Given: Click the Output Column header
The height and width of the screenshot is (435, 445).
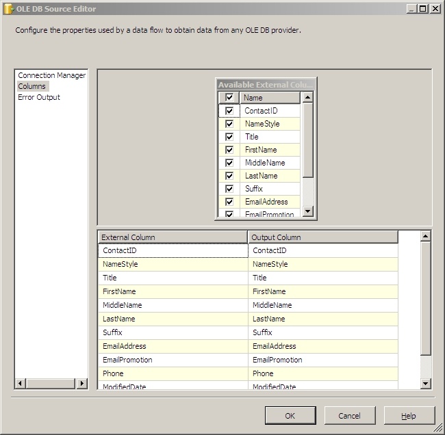Looking at the screenshot, I should [x=323, y=237].
